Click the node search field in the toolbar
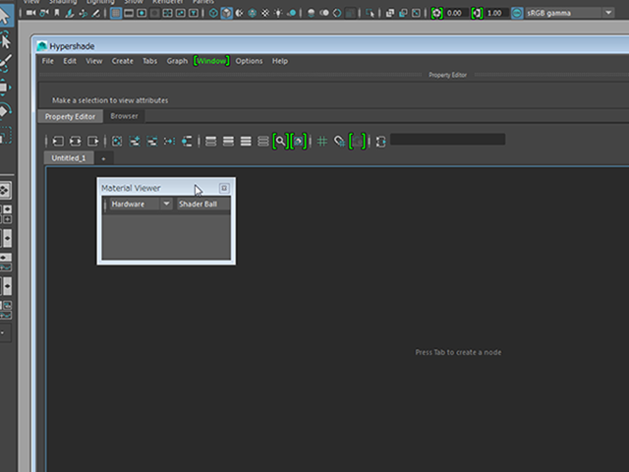The width and height of the screenshot is (629, 472). click(x=447, y=141)
